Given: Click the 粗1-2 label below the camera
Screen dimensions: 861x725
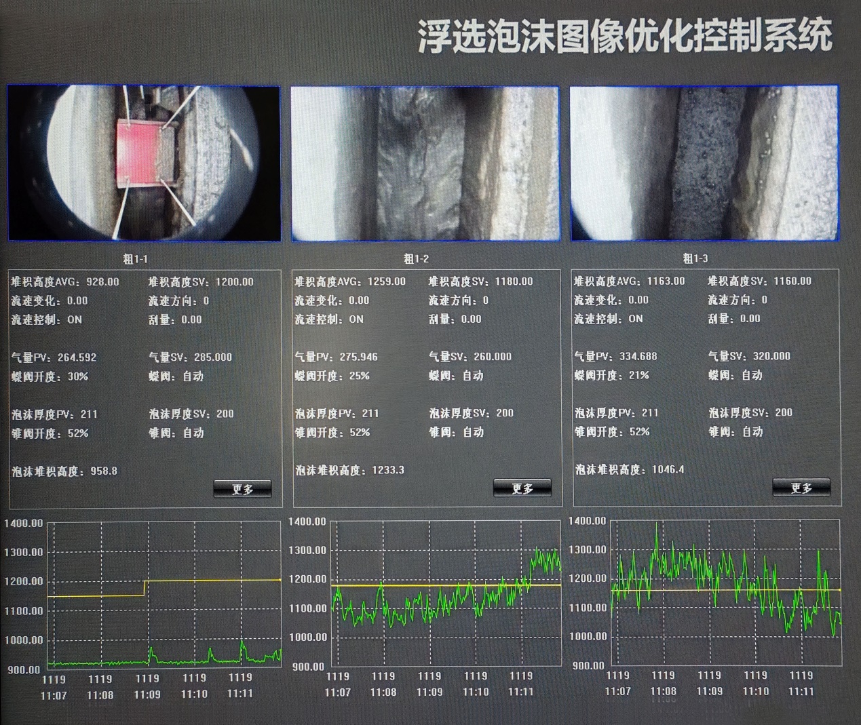Looking at the screenshot, I should [x=416, y=258].
